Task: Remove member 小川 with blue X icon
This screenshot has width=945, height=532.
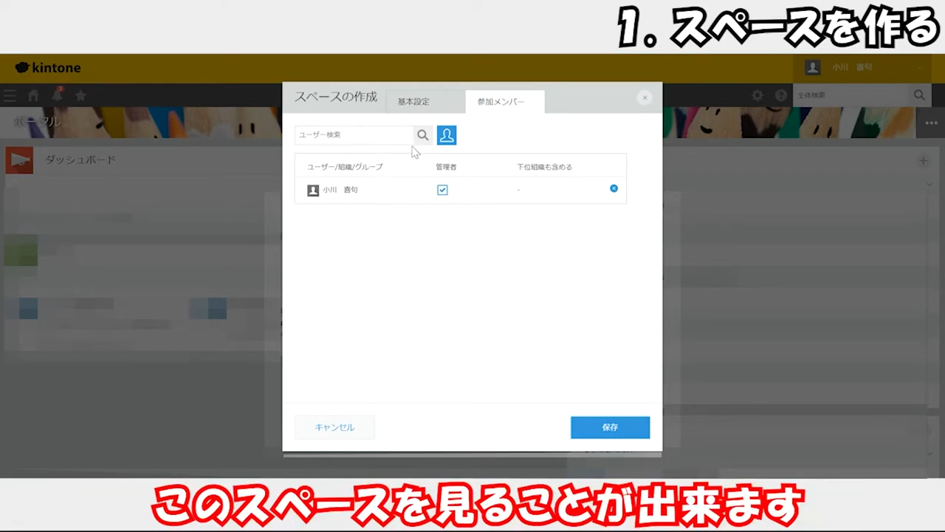Action: click(x=614, y=189)
